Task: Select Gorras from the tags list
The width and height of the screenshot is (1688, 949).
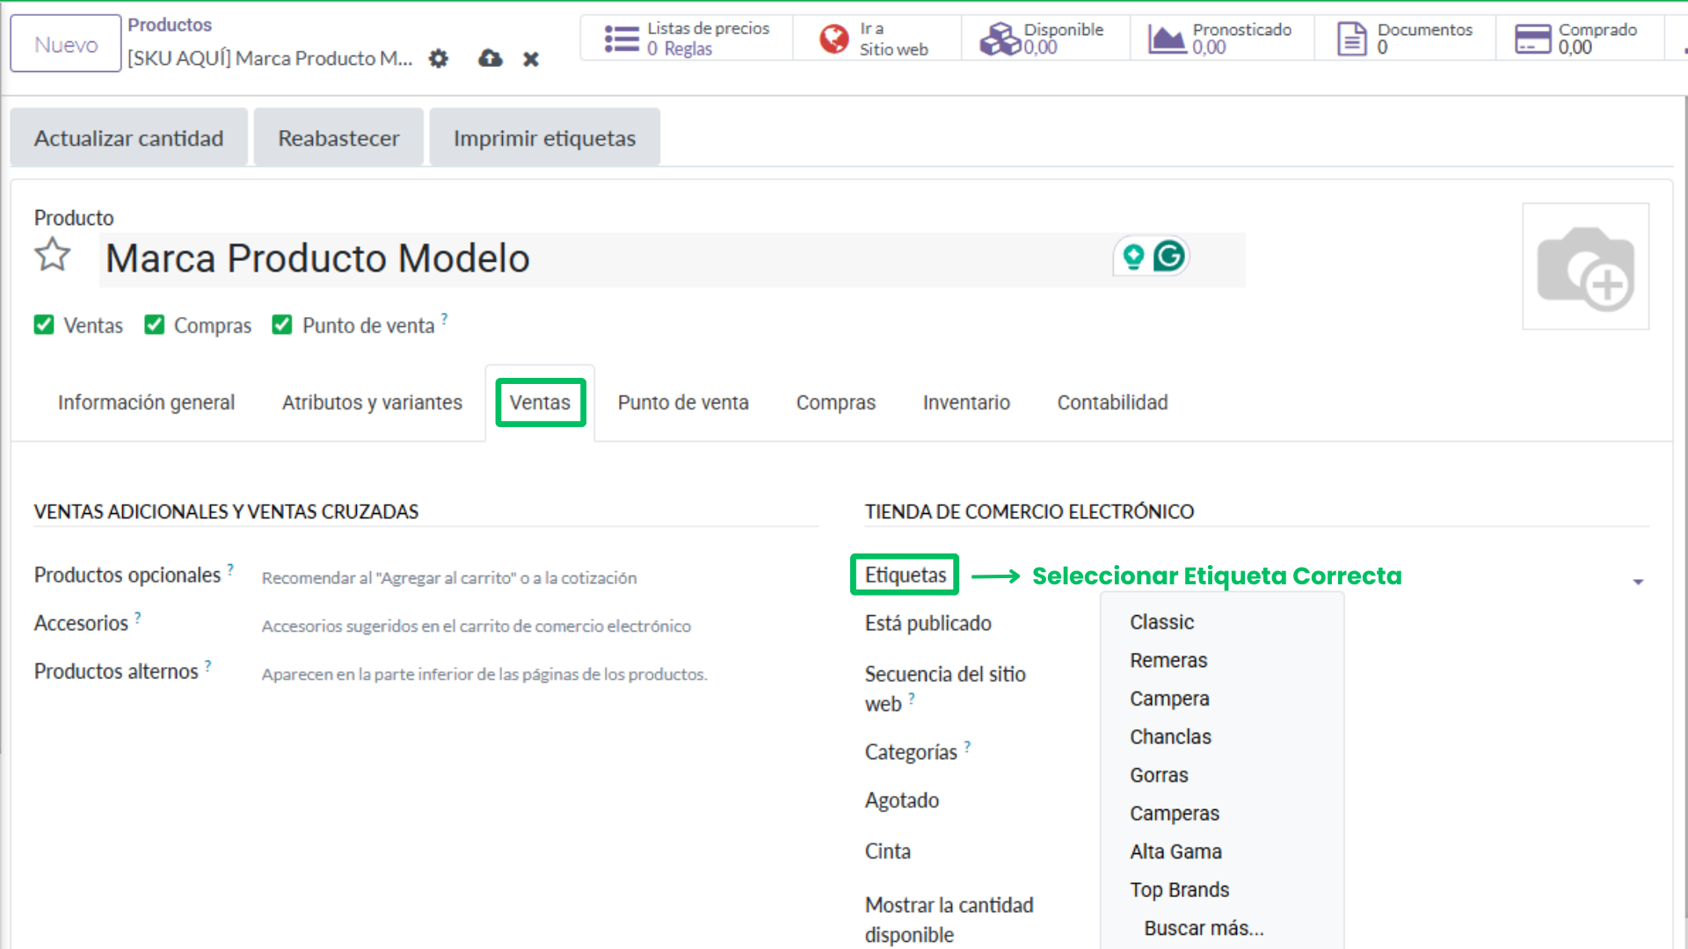Action: (1159, 774)
